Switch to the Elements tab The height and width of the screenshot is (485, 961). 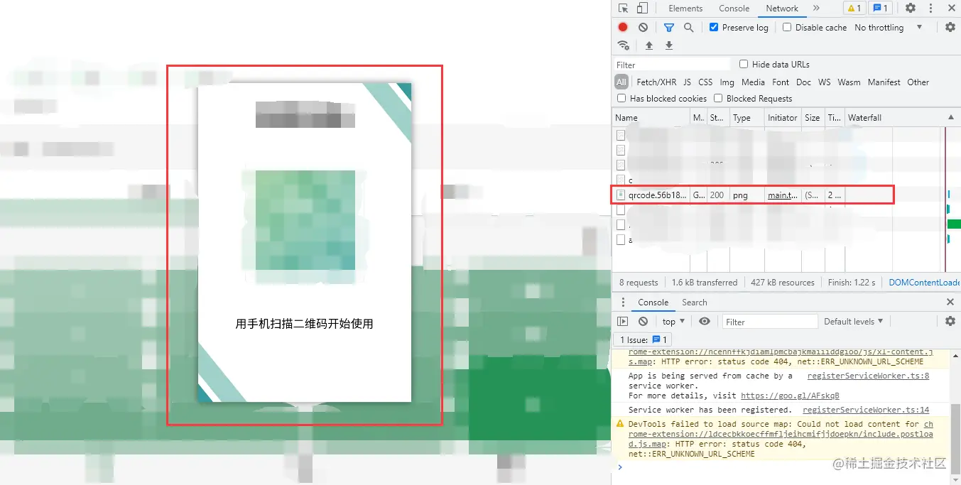(685, 9)
